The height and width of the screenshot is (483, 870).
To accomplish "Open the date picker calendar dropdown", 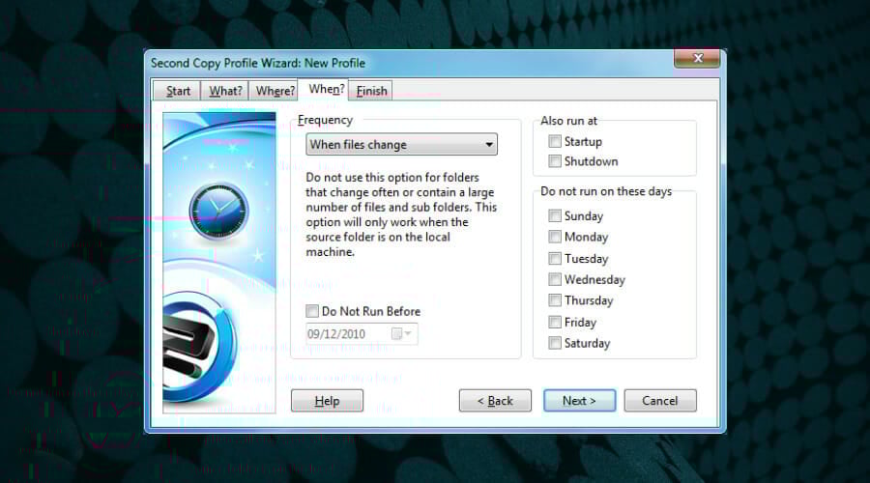I will point(402,334).
